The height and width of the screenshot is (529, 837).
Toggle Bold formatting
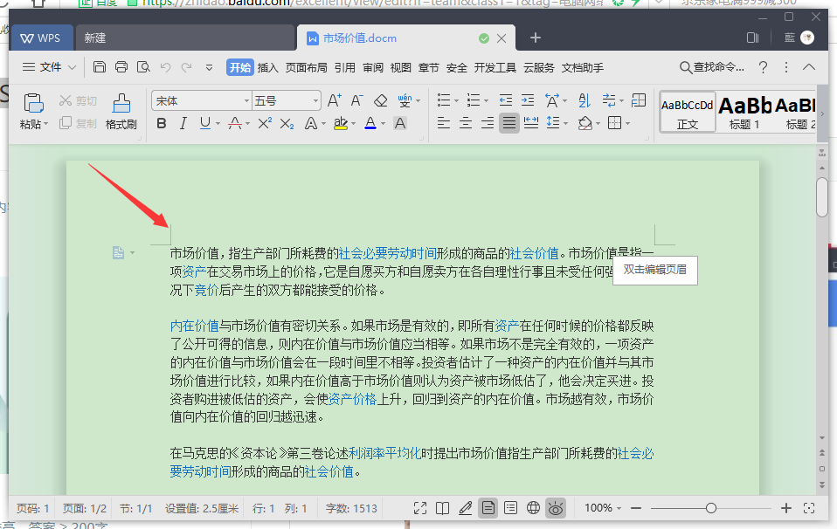162,124
